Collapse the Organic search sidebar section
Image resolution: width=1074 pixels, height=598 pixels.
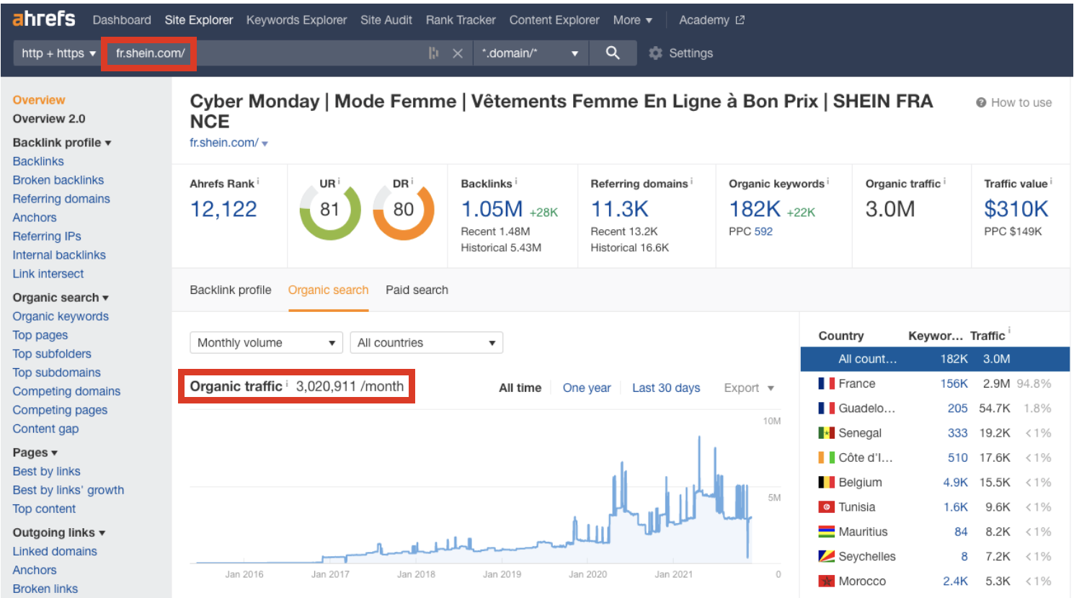point(61,298)
